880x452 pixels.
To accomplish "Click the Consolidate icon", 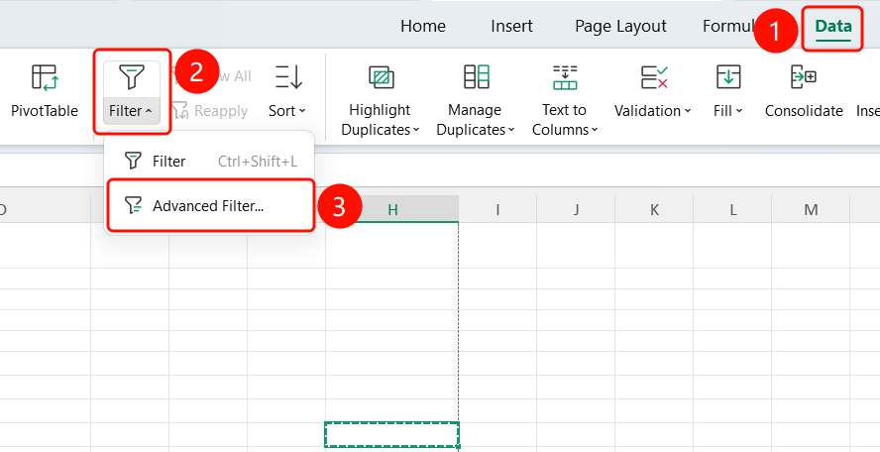I will click(804, 77).
